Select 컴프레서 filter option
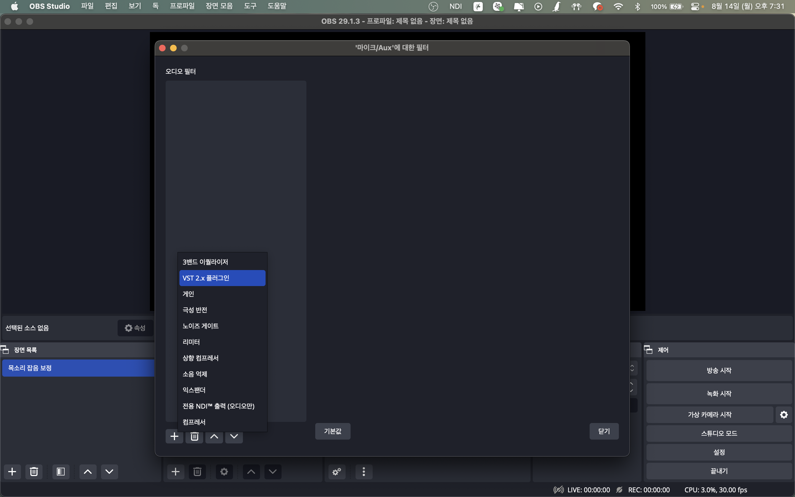 pos(222,422)
